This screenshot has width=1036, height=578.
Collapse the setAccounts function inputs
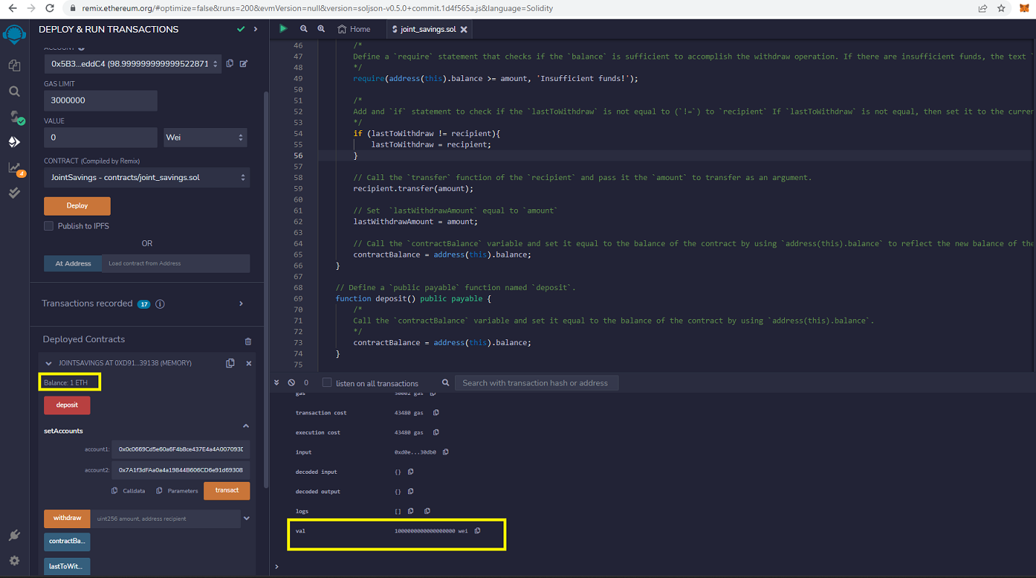(x=245, y=426)
